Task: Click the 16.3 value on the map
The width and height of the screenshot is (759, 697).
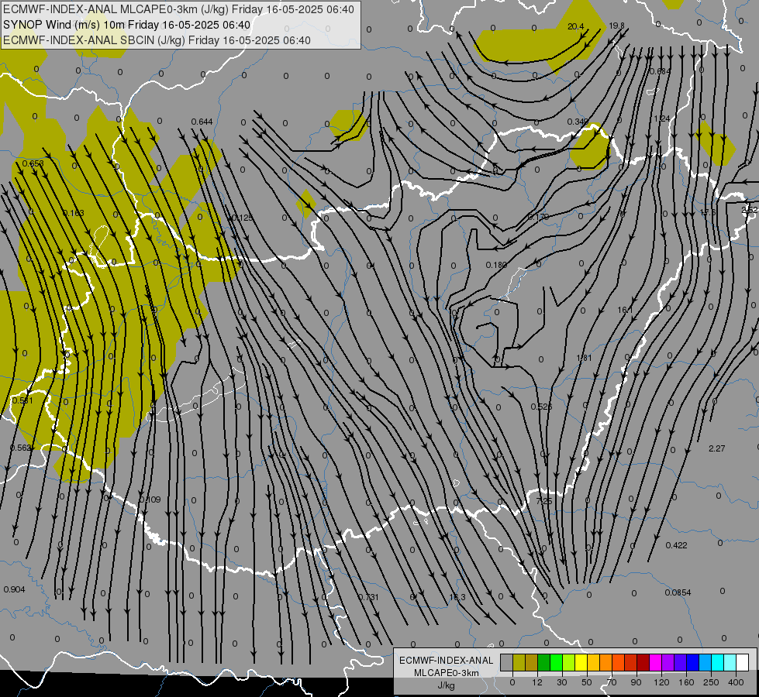Action: [x=457, y=597]
